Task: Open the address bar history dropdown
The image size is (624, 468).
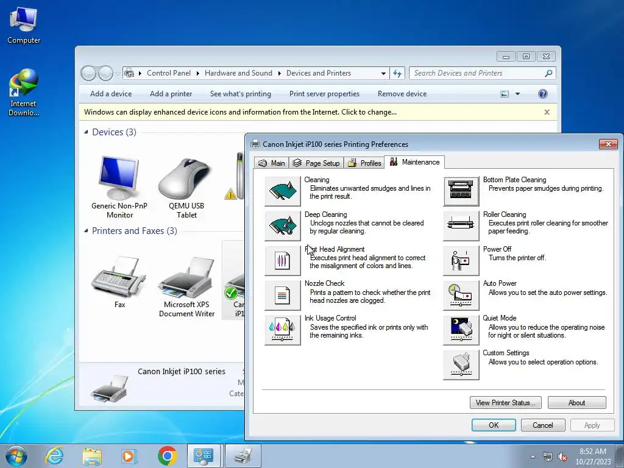Action: (x=383, y=73)
